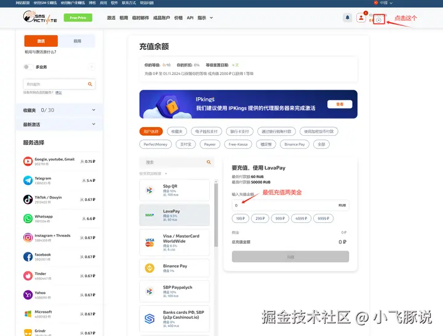The image size is (443, 336).
Task: Click the green Free Price button
Action: point(78,17)
